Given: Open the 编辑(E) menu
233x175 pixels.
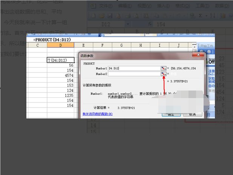Looking at the screenshot, I should point(125,6).
